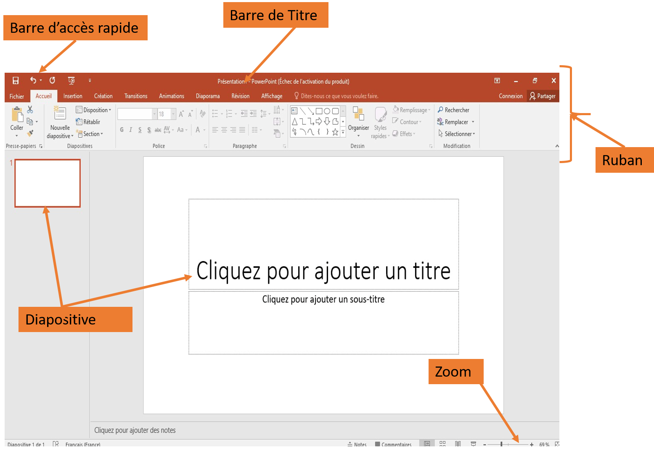Click the Cut scissors icon

(30, 110)
